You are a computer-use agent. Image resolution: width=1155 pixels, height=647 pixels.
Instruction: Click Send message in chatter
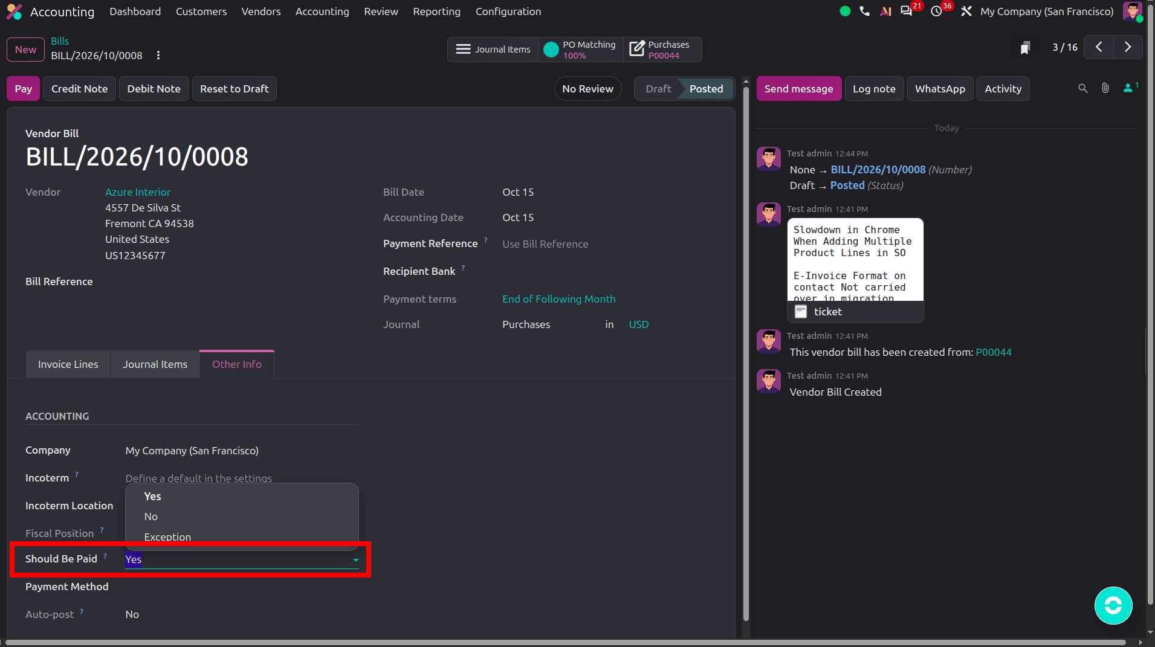click(x=799, y=89)
